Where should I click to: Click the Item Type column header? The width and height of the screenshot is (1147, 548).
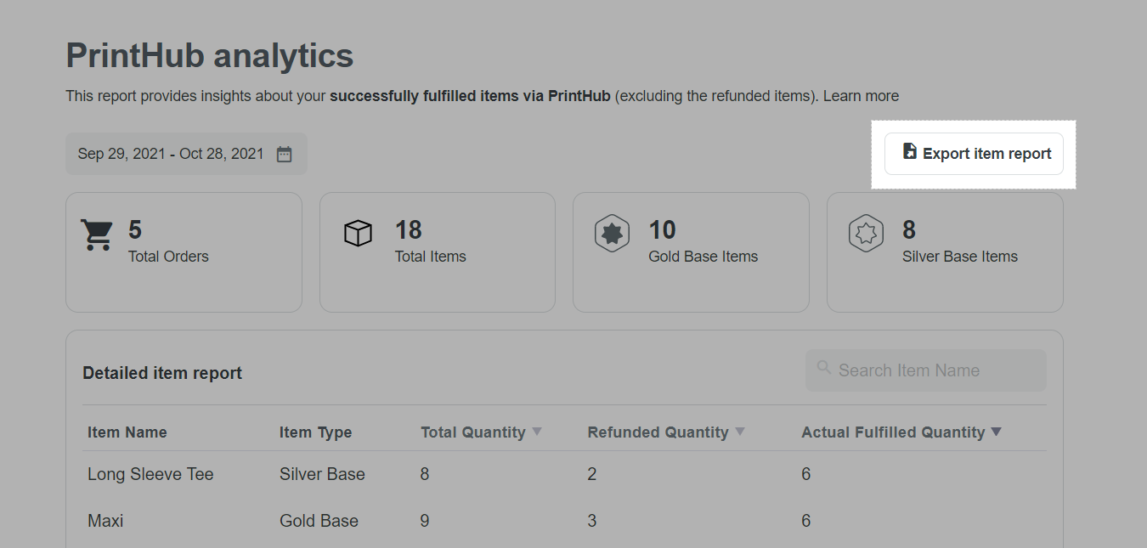tap(315, 432)
